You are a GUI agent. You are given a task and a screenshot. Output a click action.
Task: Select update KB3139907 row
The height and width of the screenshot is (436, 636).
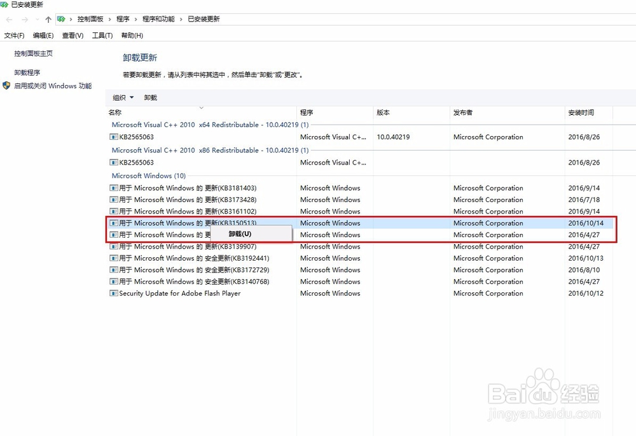pyautogui.click(x=360, y=247)
